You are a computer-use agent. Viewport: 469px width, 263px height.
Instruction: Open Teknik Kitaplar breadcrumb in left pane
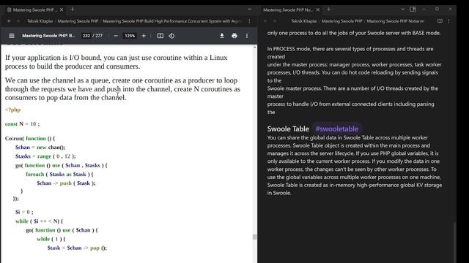click(40, 21)
